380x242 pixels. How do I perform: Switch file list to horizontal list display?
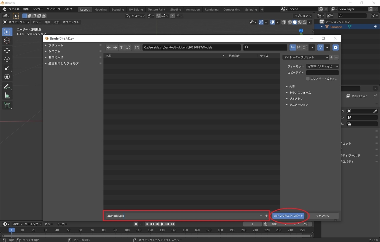click(x=299, y=47)
